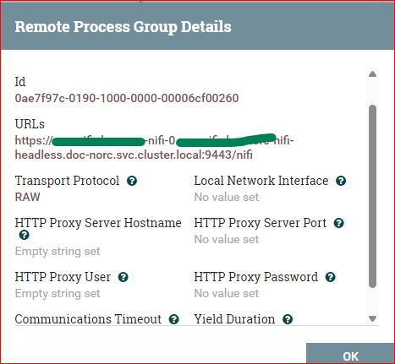Click the scrollbar down arrow
The height and width of the screenshot is (364, 395).
click(x=373, y=318)
